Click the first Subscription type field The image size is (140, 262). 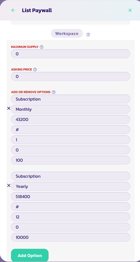pyautogui.click(x=71, y=99)
